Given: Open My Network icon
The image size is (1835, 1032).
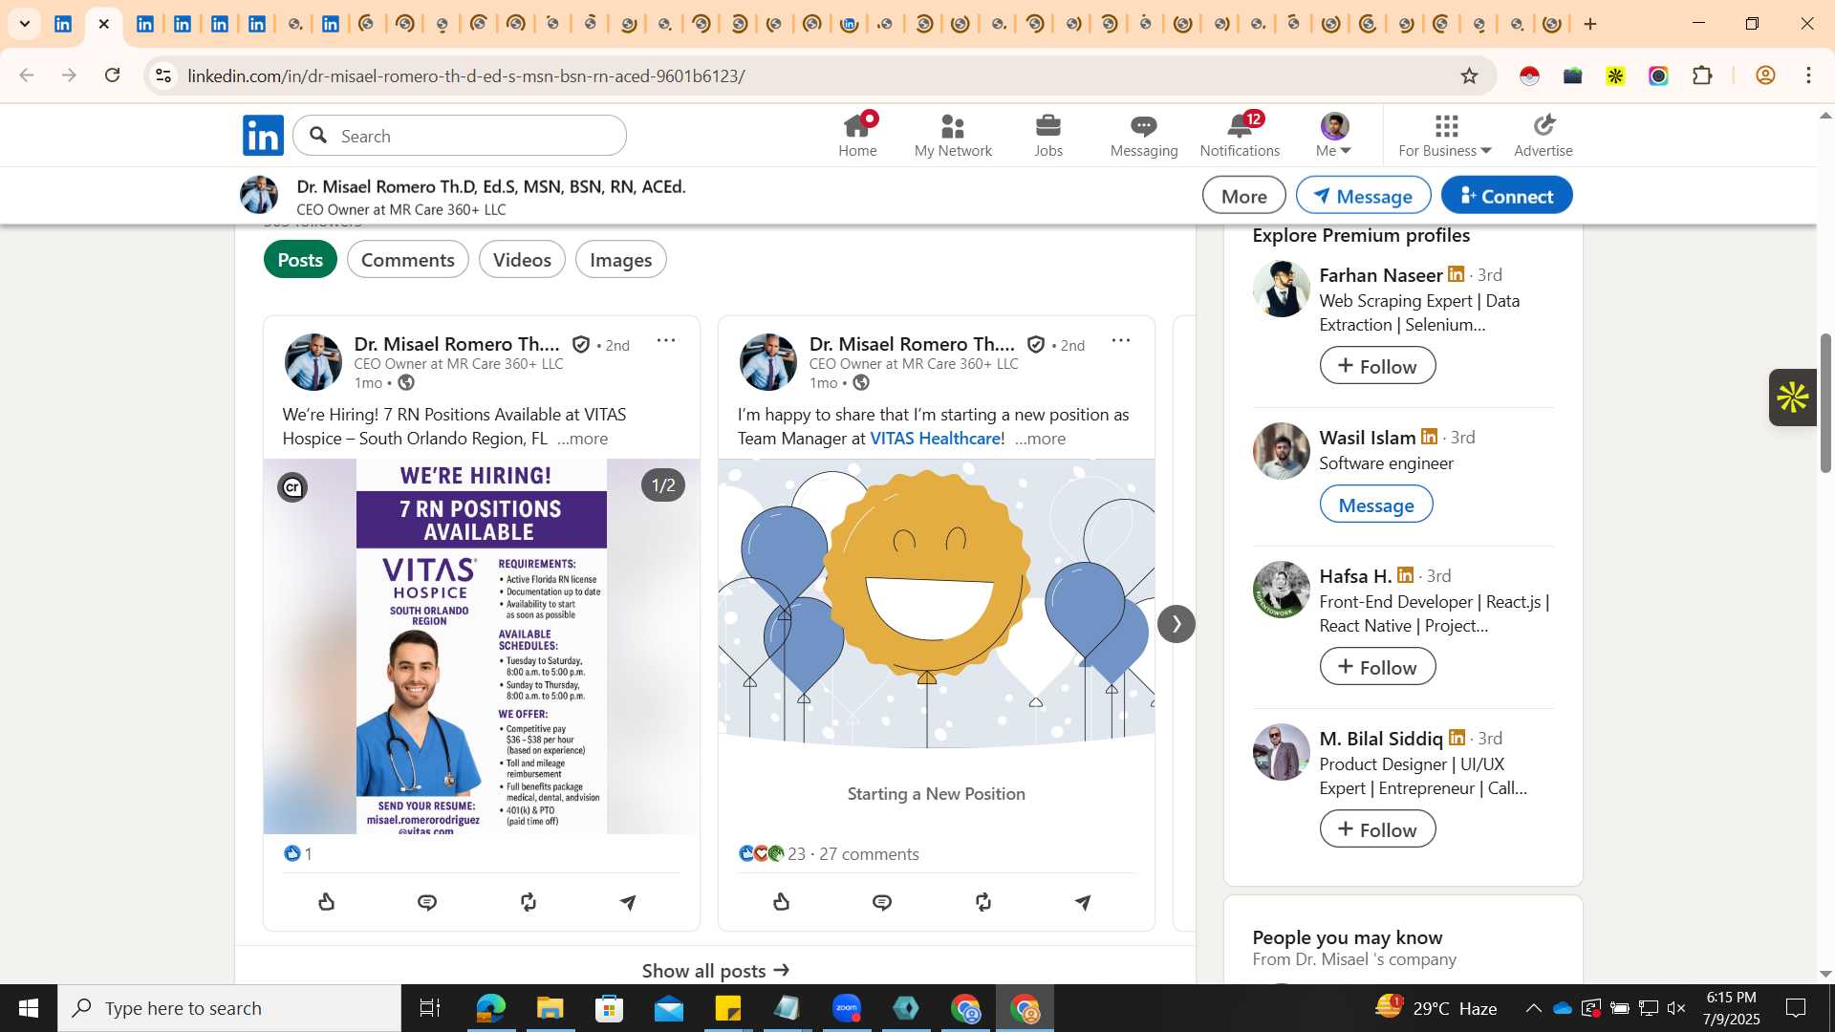Looking at the screenshot, I should 953,135.
